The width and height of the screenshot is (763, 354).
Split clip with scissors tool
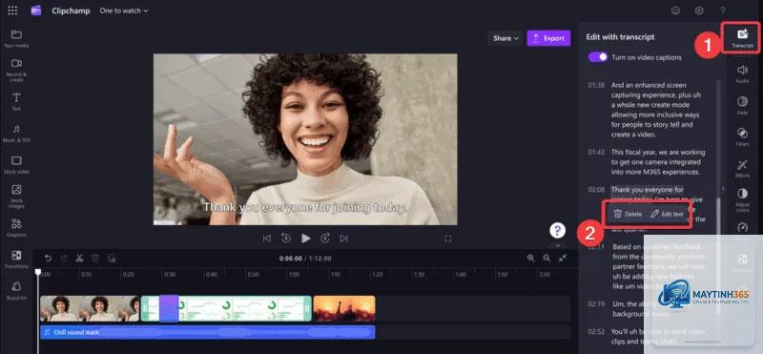(x=79, y=258)
